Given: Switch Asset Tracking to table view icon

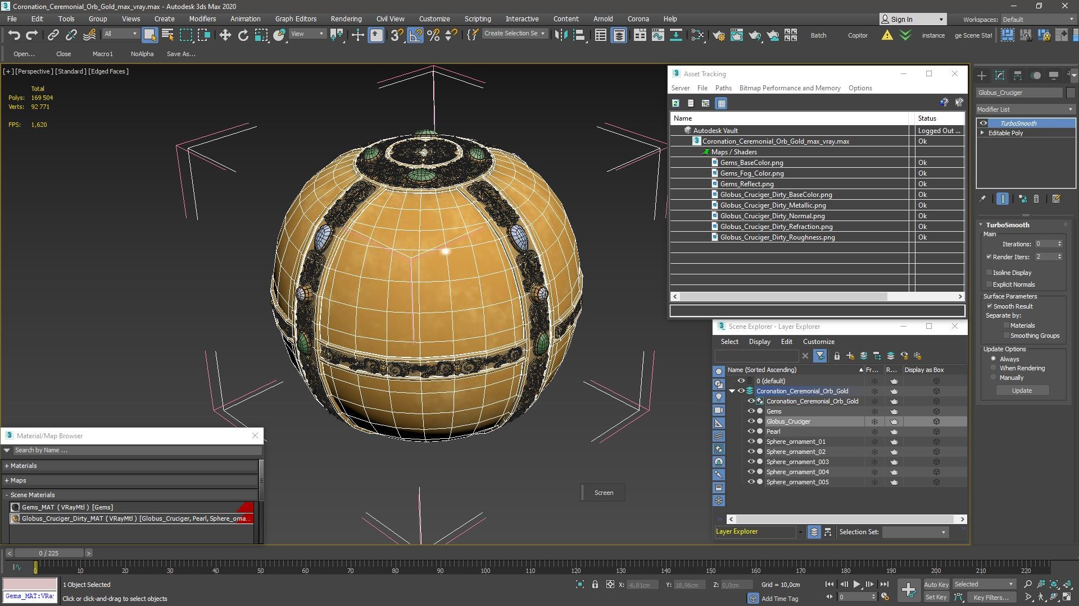Looking at the screenshot, I should tap(722, 103).
